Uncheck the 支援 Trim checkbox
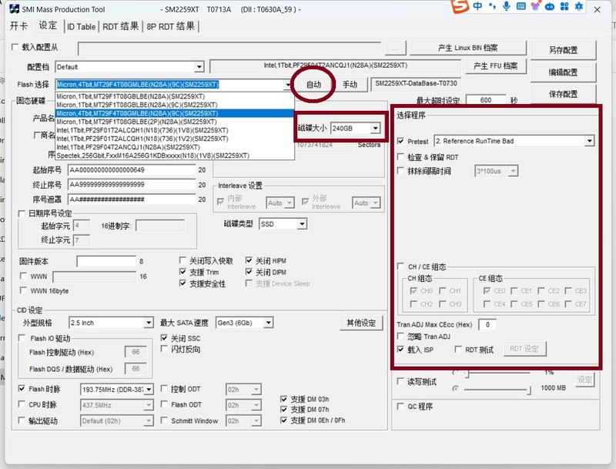 pyautogui.click(x=182, y=271)
